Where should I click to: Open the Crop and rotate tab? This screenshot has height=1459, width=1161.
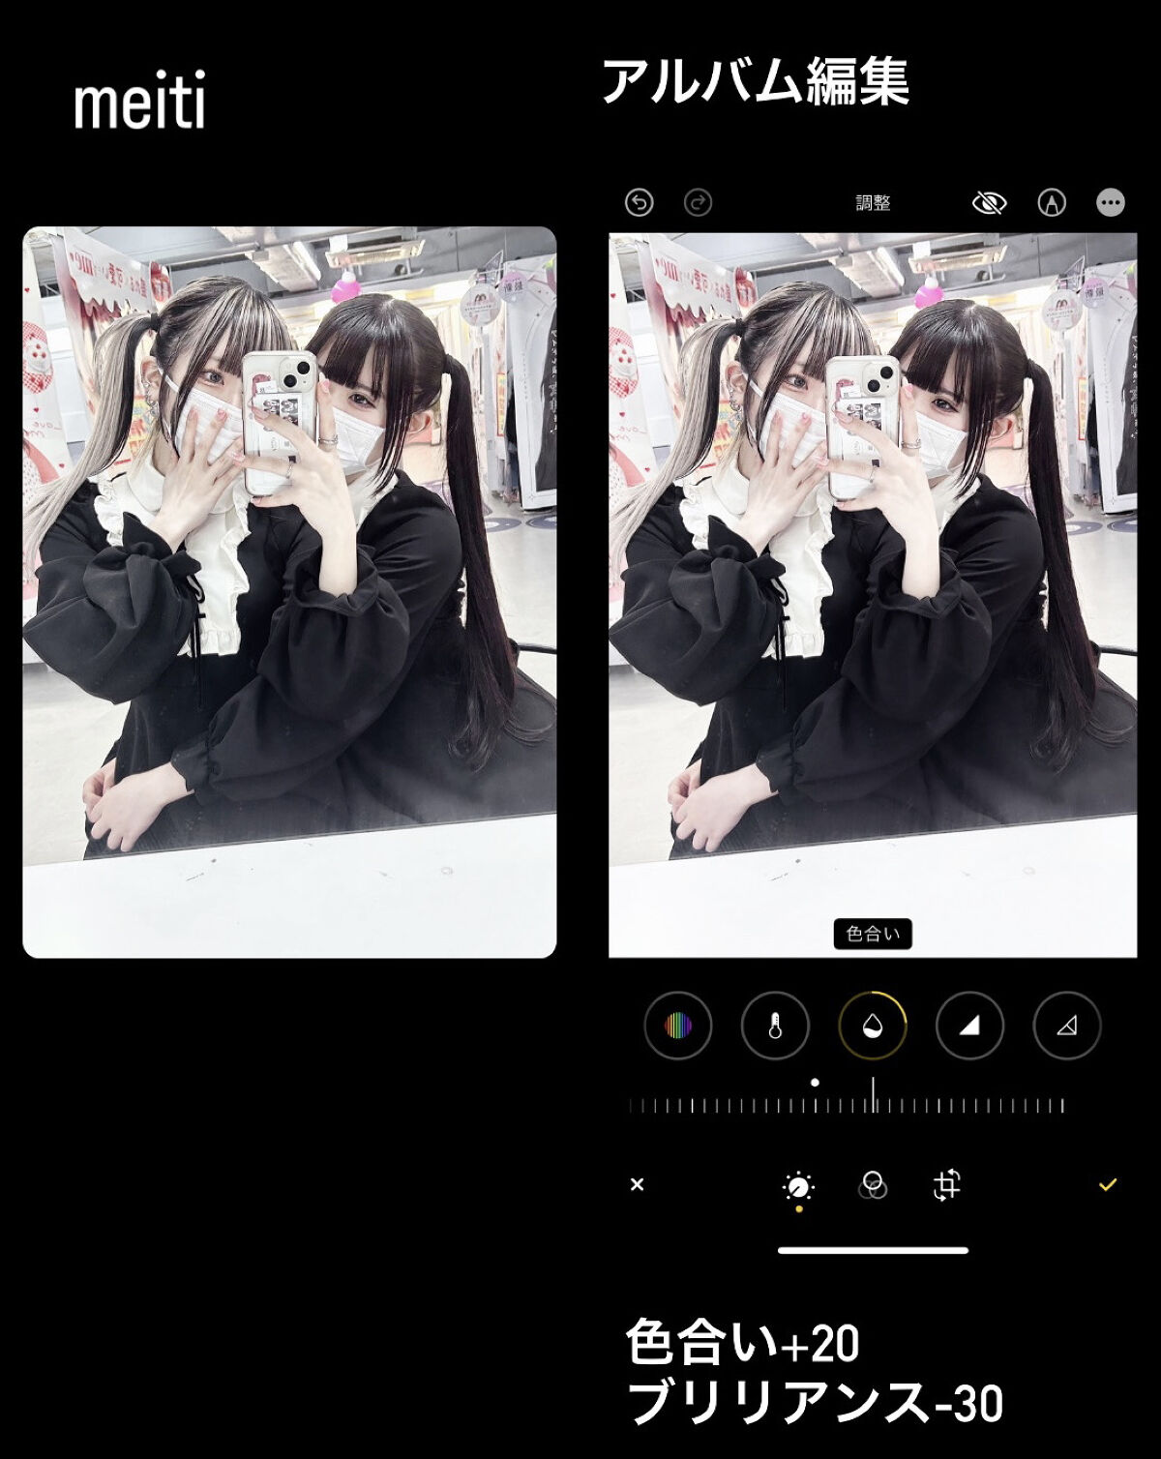(946, 1184)
